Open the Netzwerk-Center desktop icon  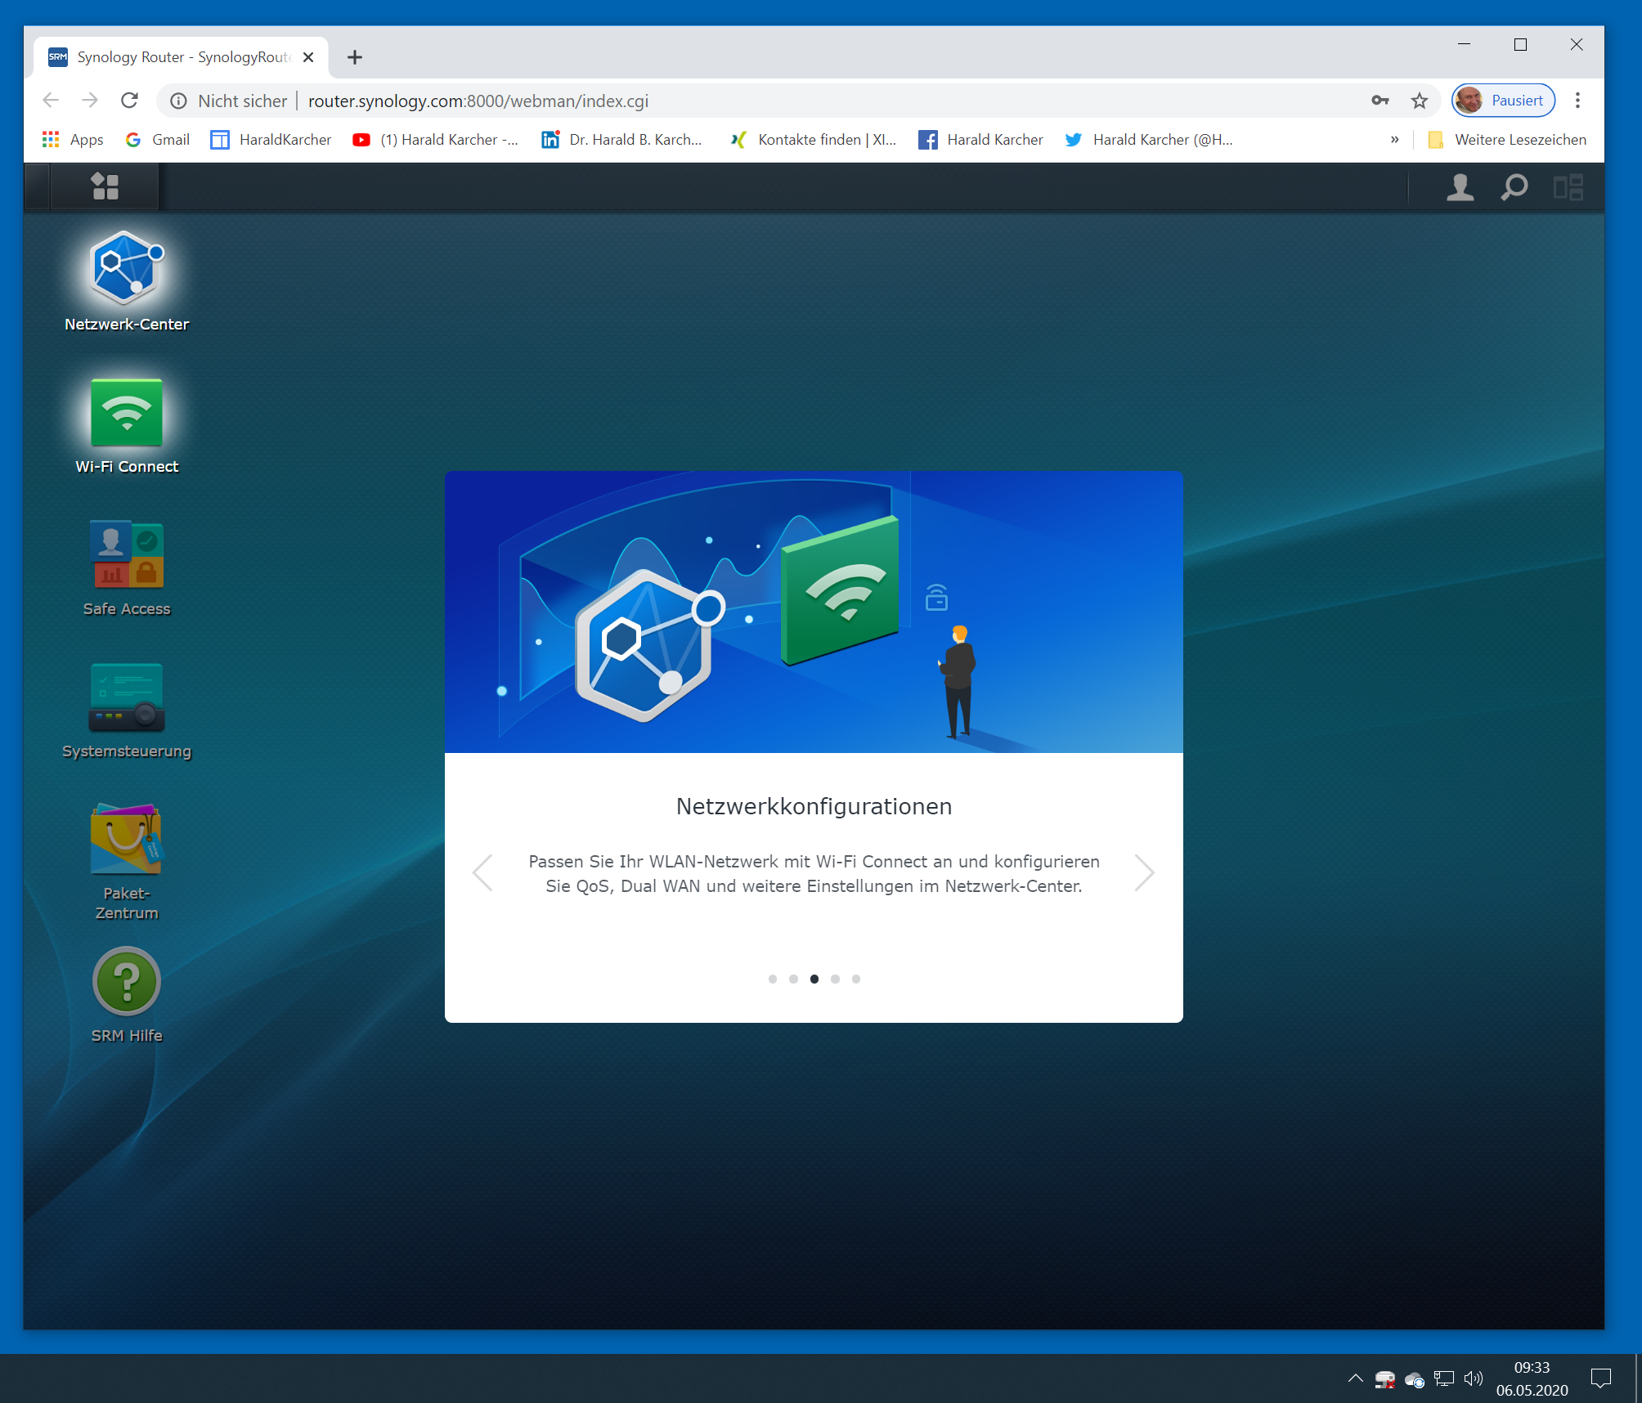pyautogui.click(x=126, y=270)
